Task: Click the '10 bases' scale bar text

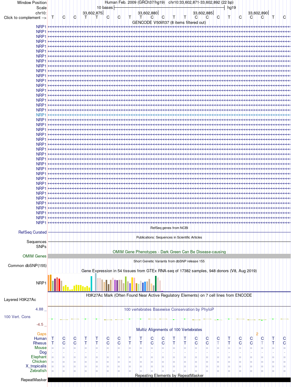Action: coord(105,8)
